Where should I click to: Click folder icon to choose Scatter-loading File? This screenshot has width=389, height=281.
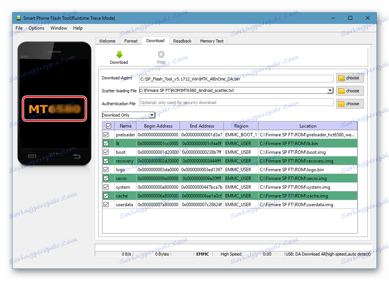pos(341,91)
